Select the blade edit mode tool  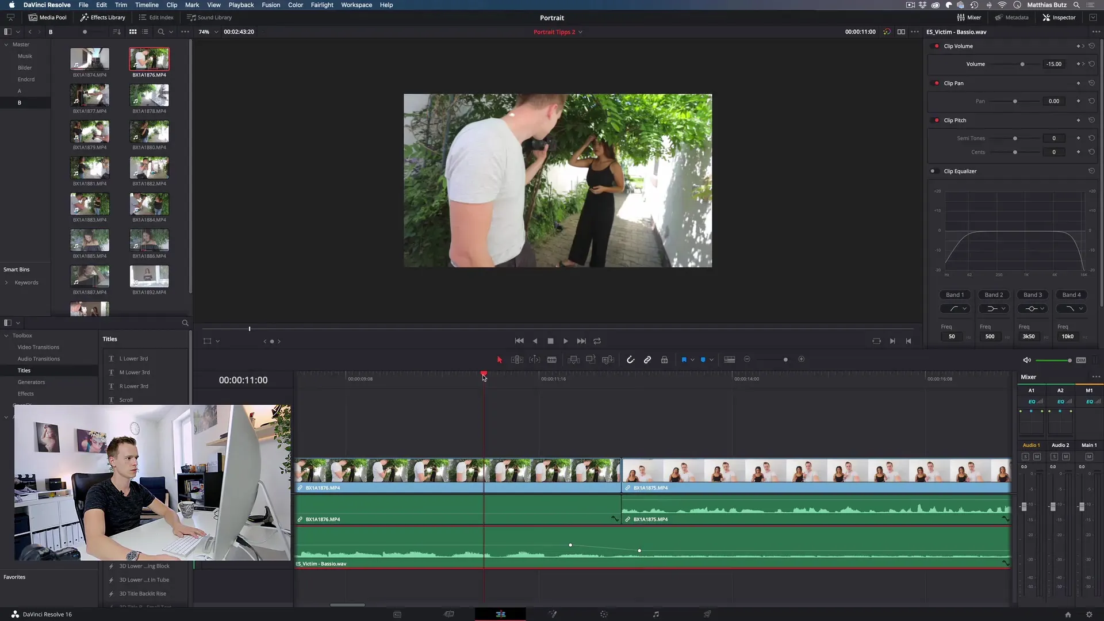[552, 360]
